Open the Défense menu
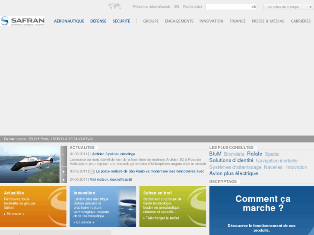This screenshot has height=235, width=314. tap(98, 21)
